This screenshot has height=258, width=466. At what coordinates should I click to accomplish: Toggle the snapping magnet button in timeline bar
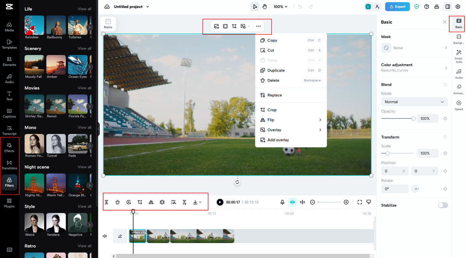pyautogui.click(x=292, y=202)
